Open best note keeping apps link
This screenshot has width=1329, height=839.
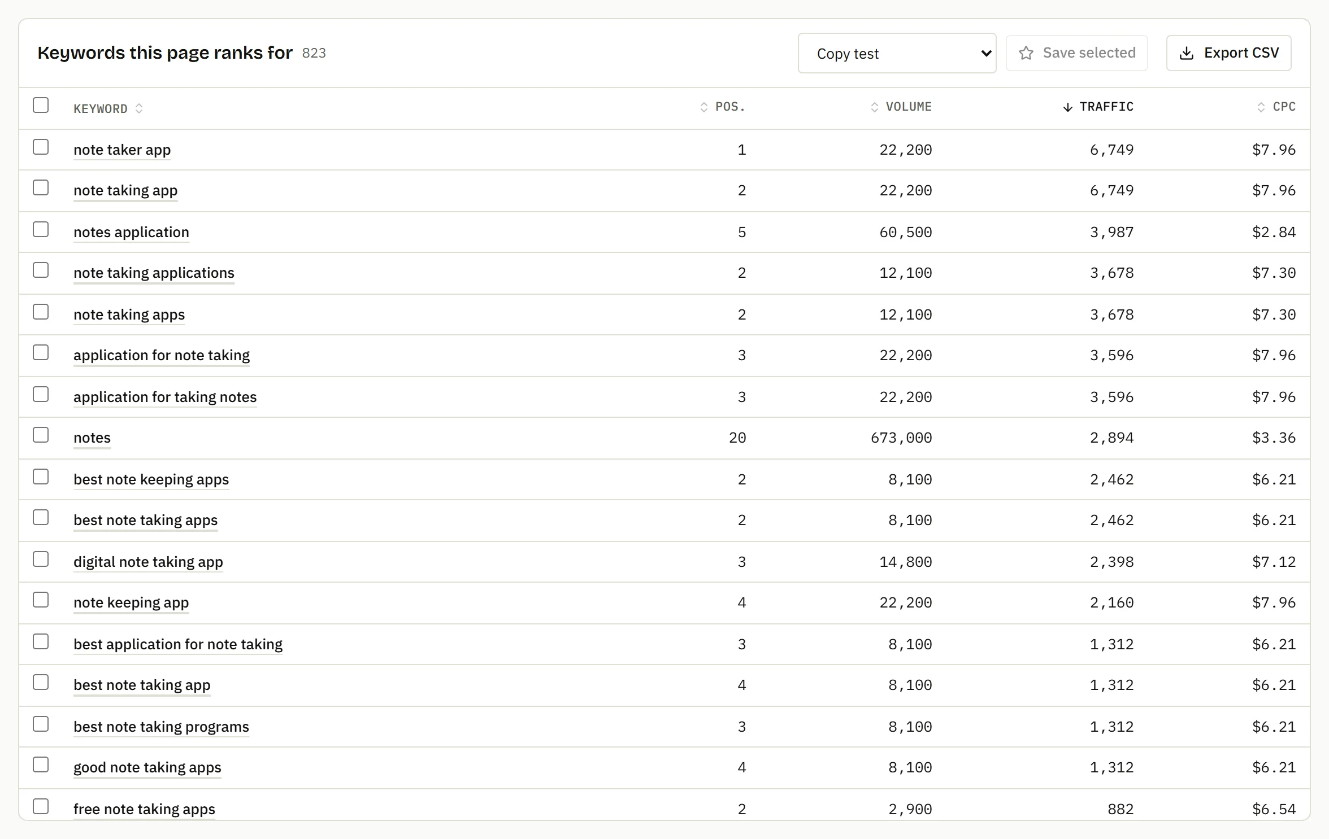click(151, 480)
